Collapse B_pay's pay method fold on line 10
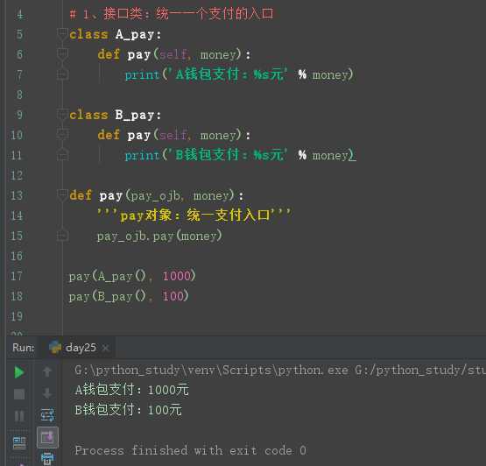Screen dimensions: 486x466 coord(62,134)
